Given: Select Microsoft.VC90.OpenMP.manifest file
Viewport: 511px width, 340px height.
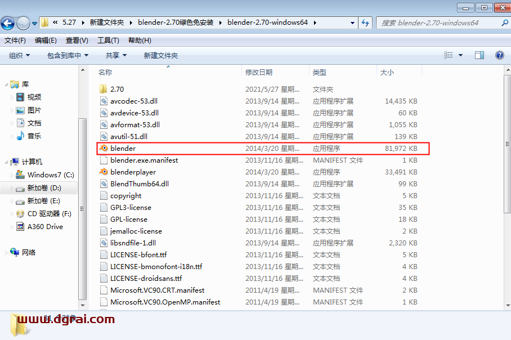Looking at the screenshot, I should point(165,302).
